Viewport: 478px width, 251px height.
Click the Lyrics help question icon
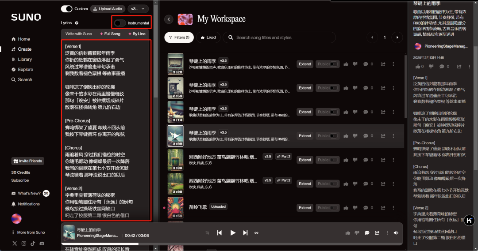[77, 23]
